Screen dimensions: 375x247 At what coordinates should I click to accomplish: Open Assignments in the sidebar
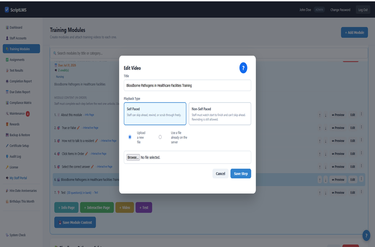(x=21, y=60)
